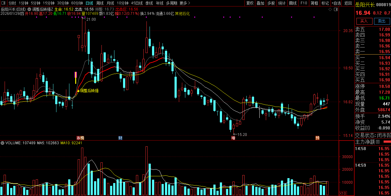Select the 周线 weekly period
The image size is (391, 196).
click(x=100, y=3)
